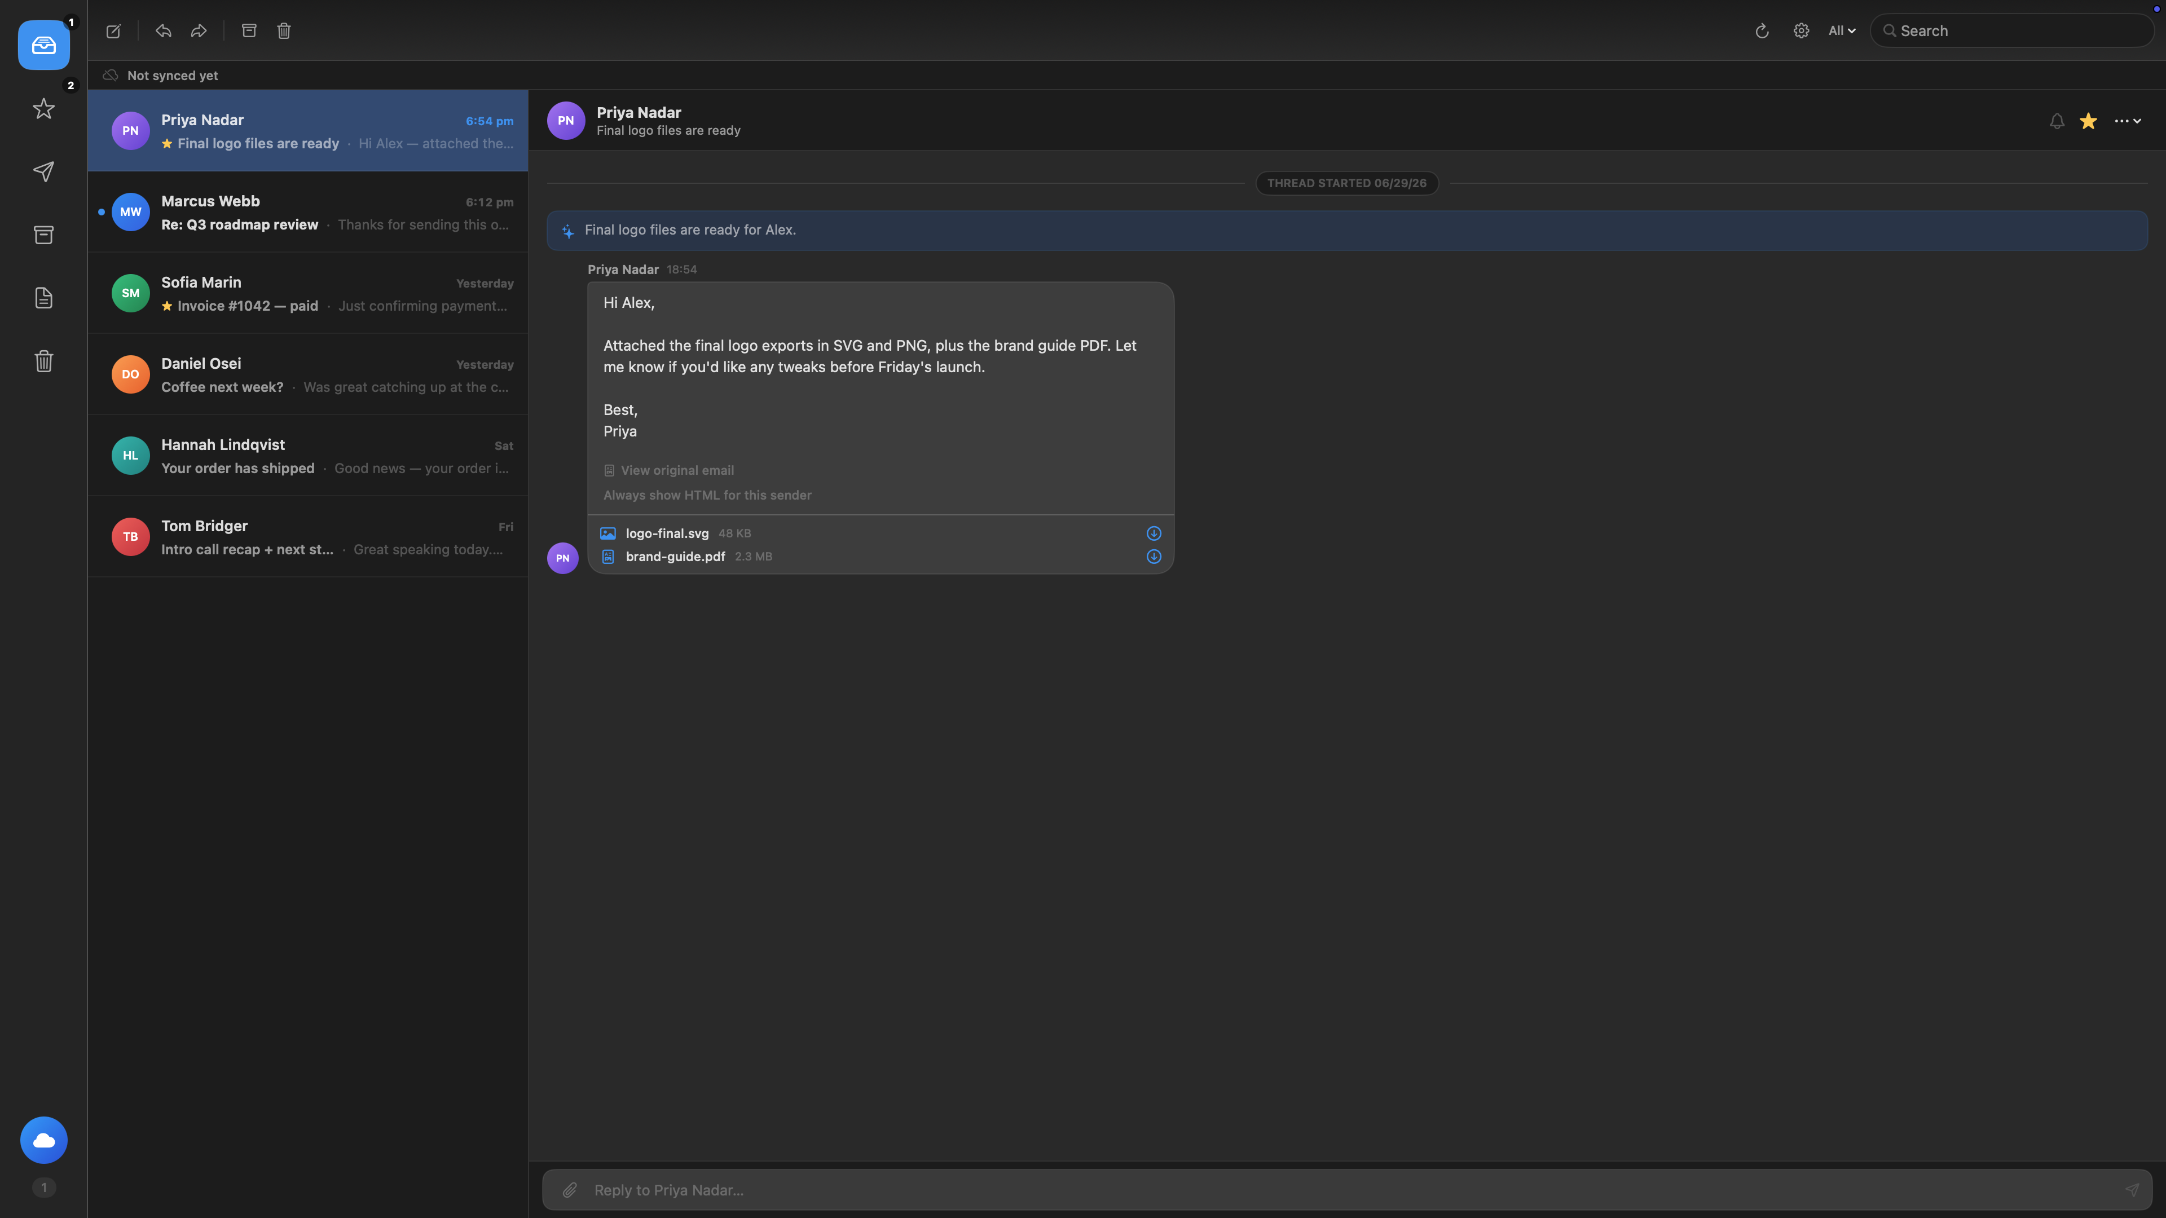2166x1218 pixels.
Task: Forward the selected email
Action: (x=199, y=31)
